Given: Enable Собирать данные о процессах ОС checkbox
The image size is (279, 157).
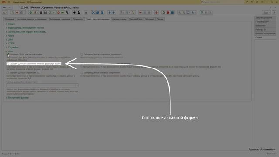Looking at the screenshot, I should click(x=8, y=73).
